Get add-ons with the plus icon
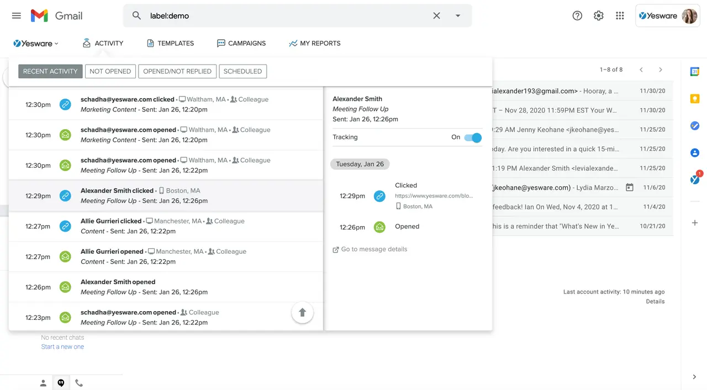The image size is (707, 390). [x=695, y=223]
